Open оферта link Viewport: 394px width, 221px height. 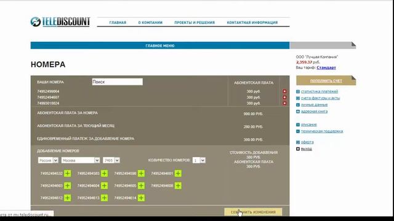click(x=307, y=142)
